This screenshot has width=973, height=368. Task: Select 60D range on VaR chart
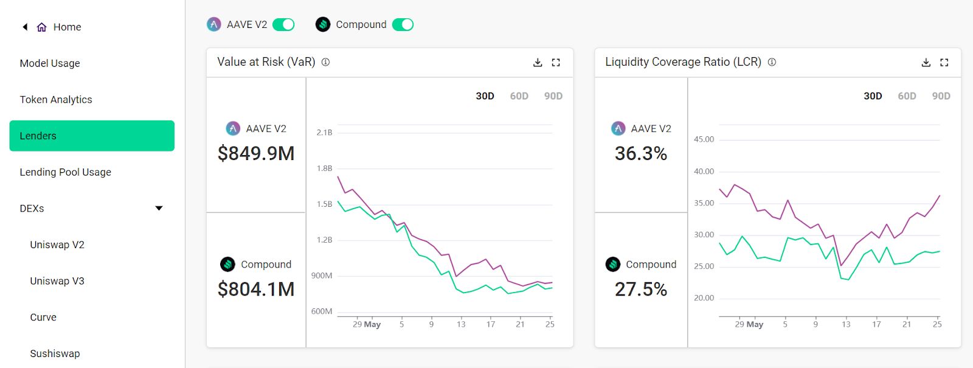(x=519, y=96)
